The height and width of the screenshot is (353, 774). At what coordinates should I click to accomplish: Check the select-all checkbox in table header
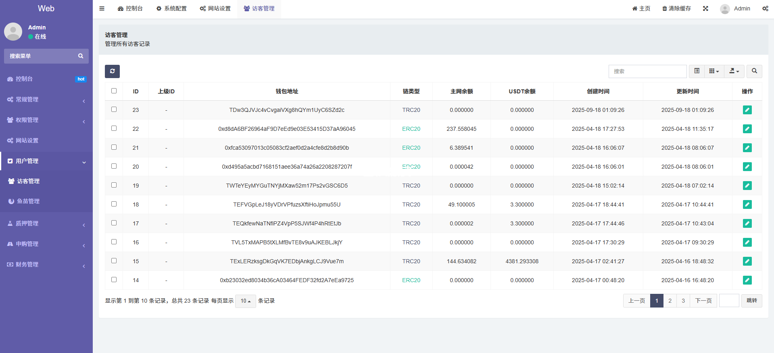(x=114, y=91)
